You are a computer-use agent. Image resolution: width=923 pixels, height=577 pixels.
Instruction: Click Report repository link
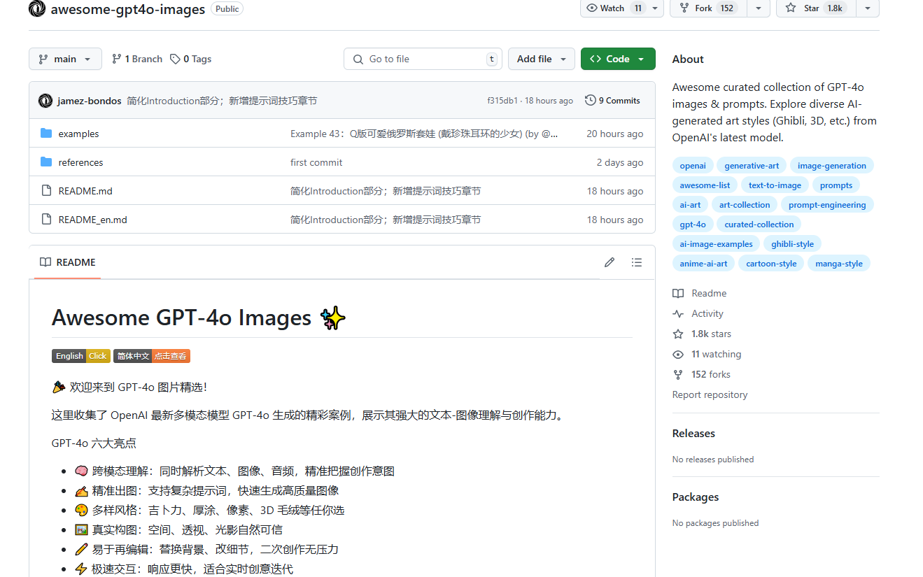click(x=710, y=394)
